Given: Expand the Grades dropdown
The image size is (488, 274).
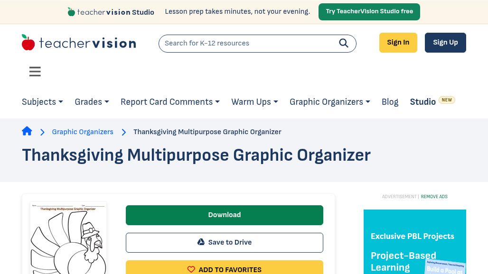Looking at the screenshot, I should pos(92,102).
